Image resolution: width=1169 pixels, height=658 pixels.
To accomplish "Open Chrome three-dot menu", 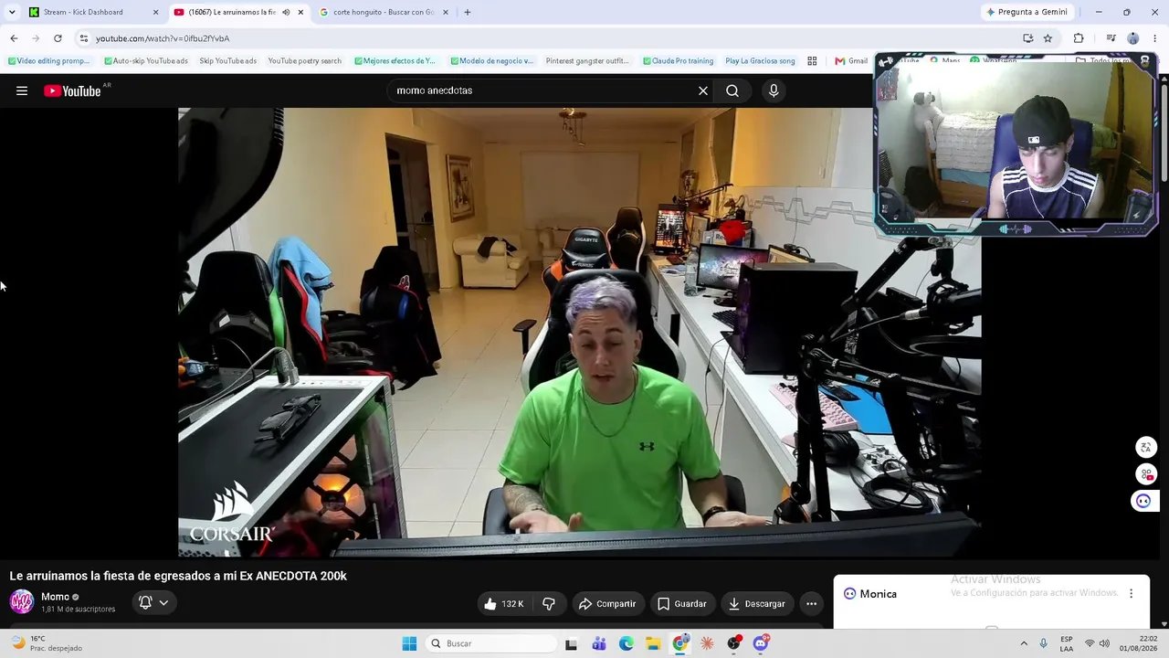I will (x=1155, y=38).
